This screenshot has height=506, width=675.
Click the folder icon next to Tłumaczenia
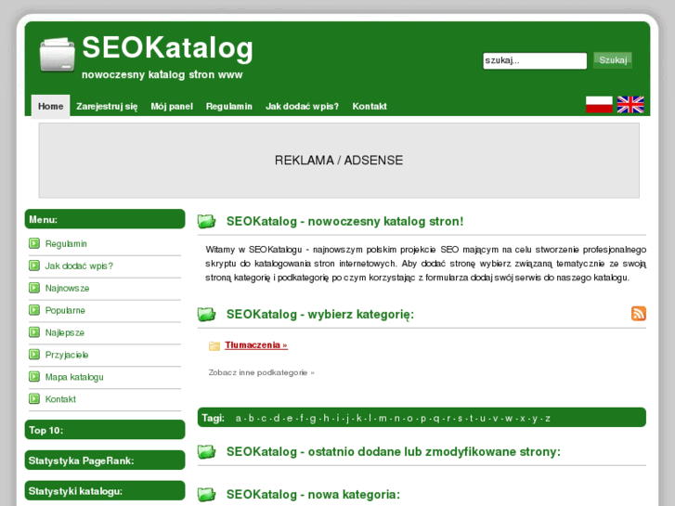pos(214,345)
